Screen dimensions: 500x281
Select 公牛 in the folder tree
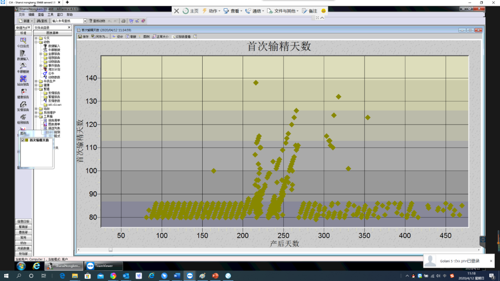[51, 73]
